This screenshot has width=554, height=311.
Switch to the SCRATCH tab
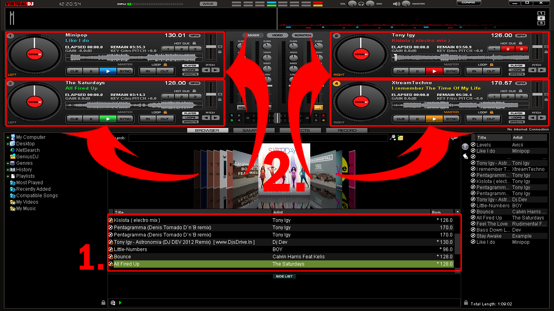tap(302, 35)
